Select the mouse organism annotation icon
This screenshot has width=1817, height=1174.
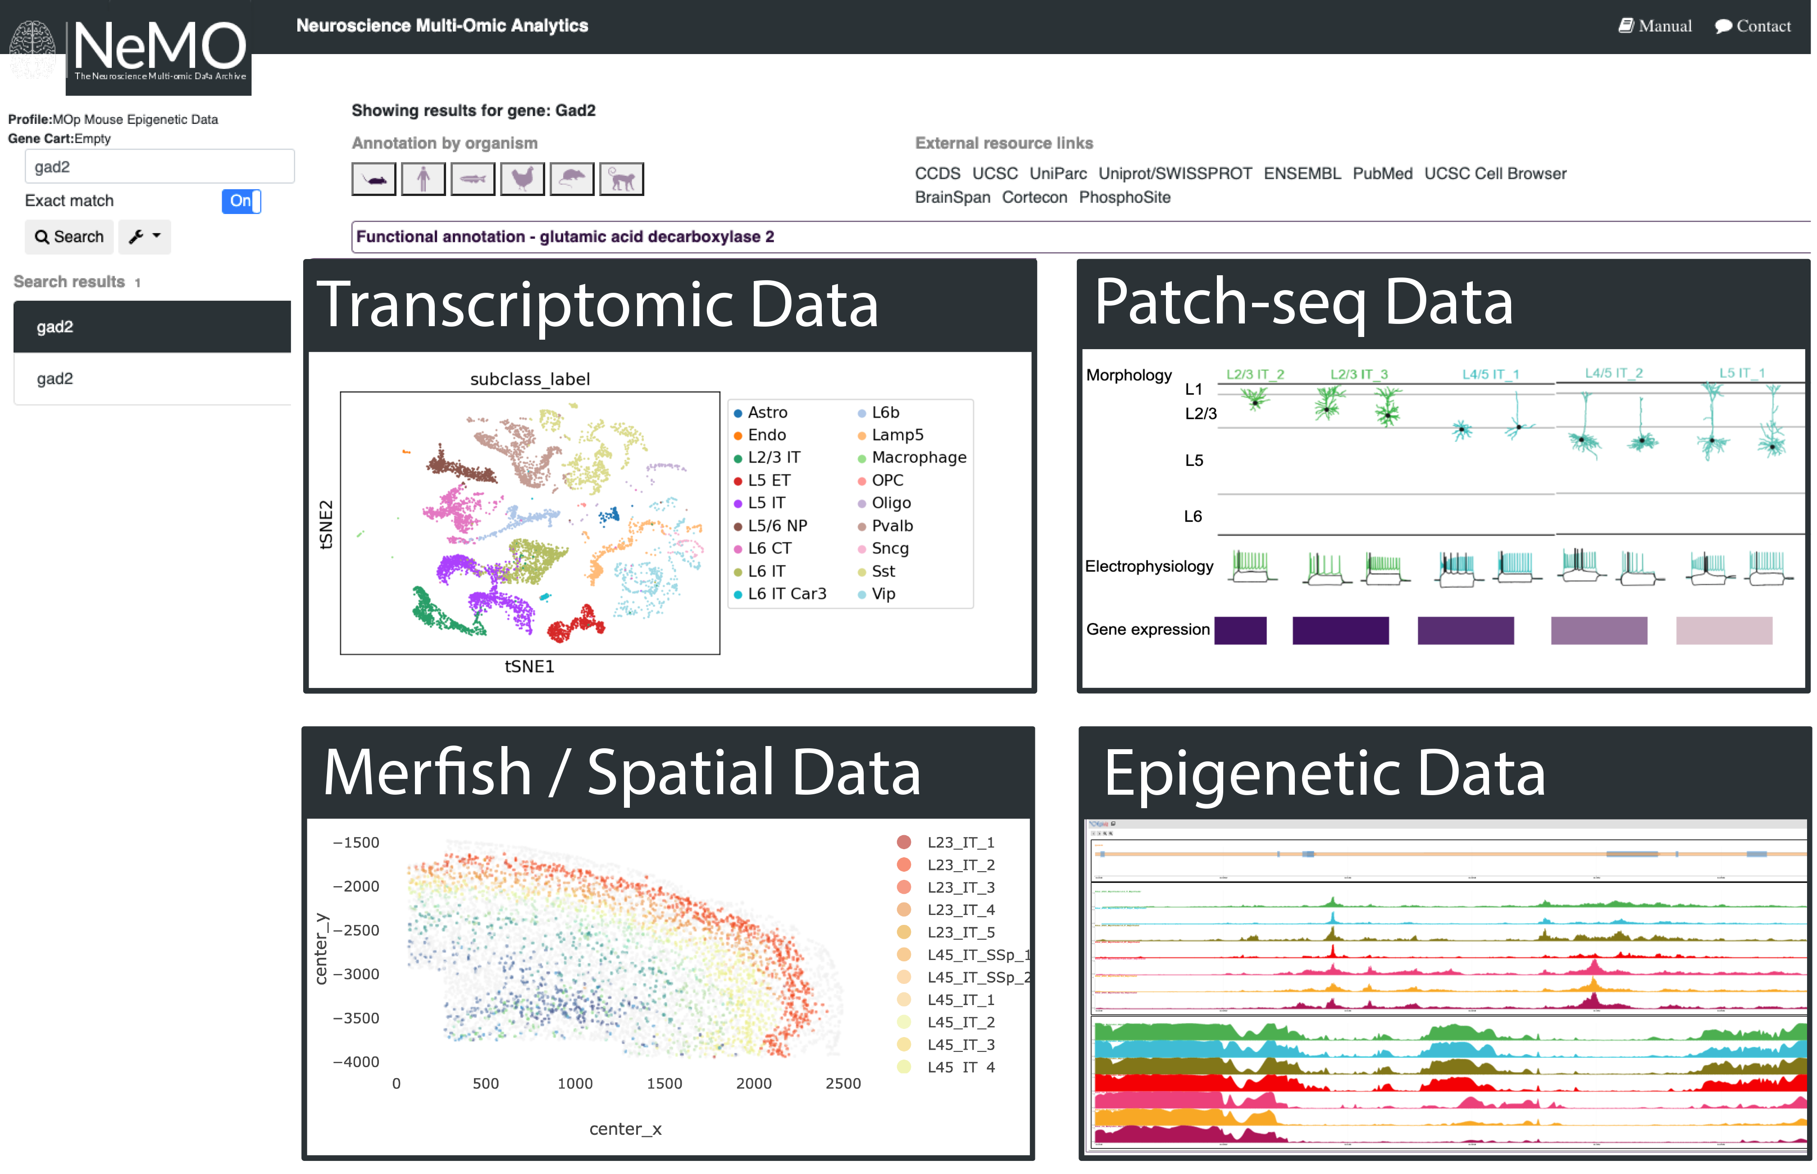pyautogui.click(x=373, y=179)
